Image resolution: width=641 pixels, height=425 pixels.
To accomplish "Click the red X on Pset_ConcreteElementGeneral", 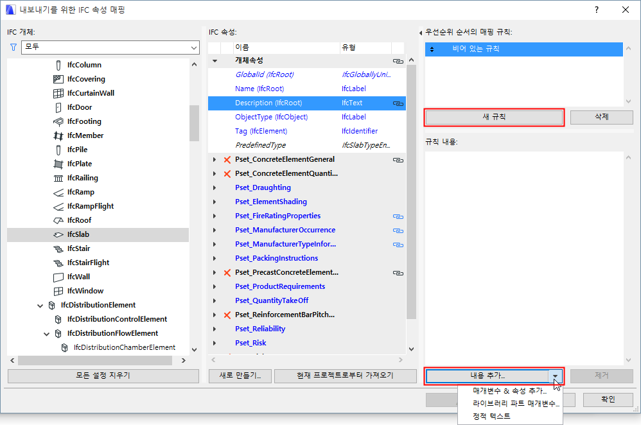I will point(227,160).
